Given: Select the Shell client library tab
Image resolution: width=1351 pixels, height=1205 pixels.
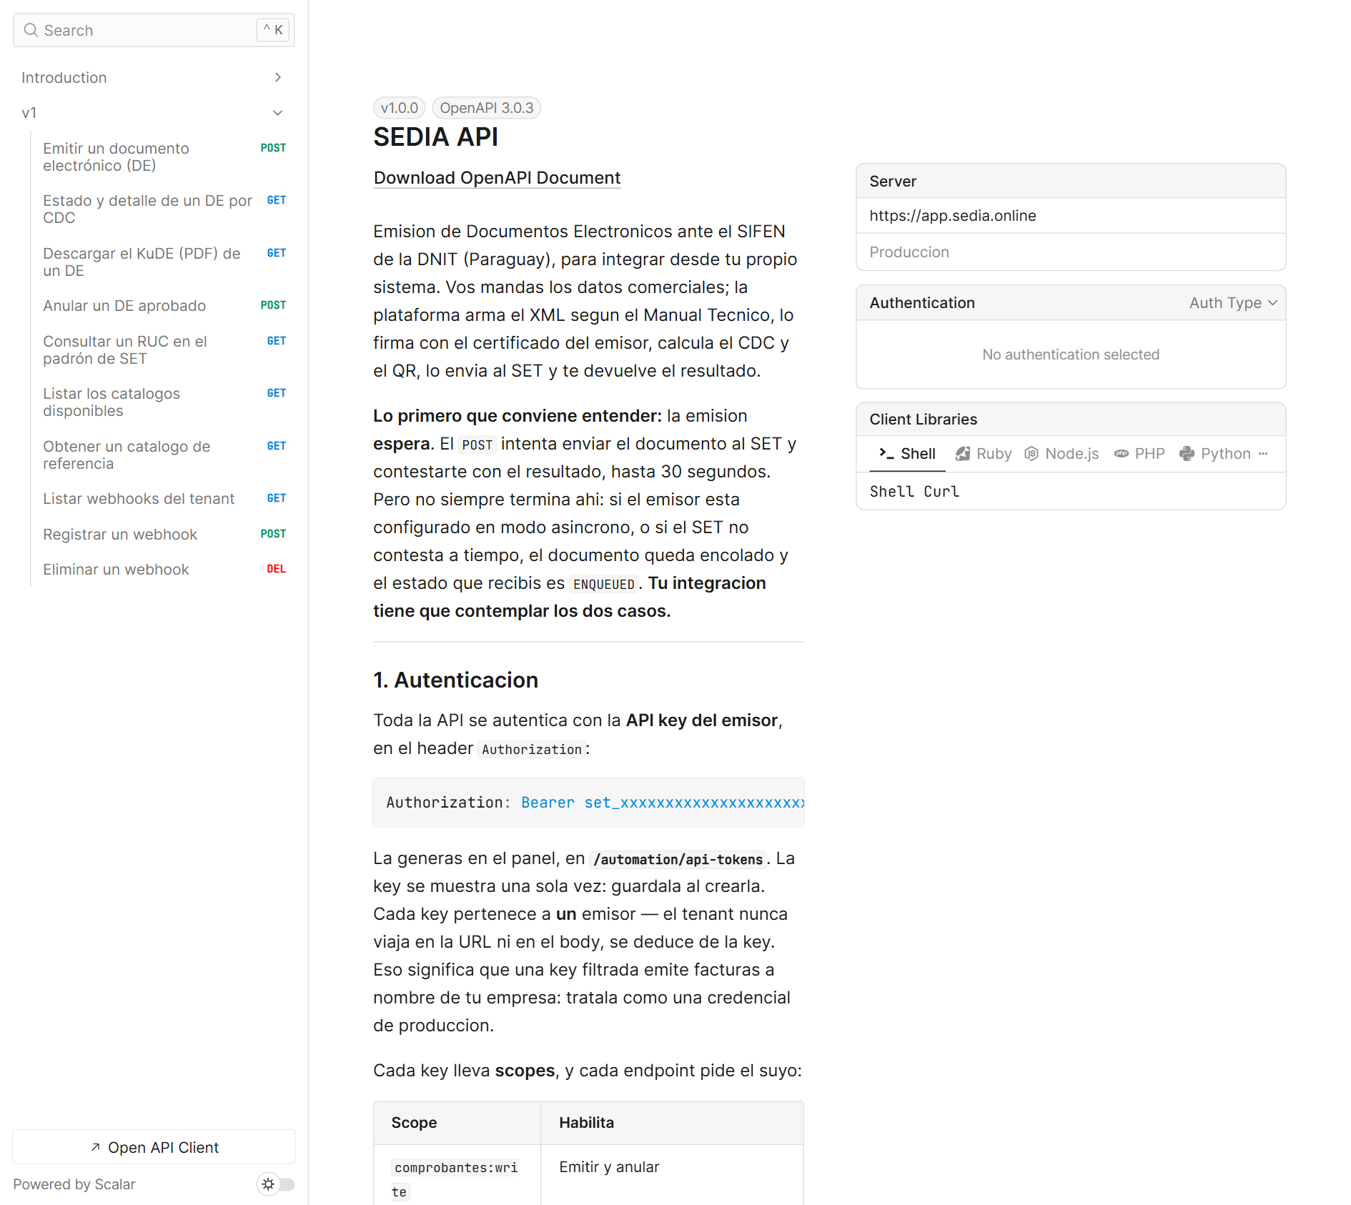Looking at the screenshot, I should [907, 454].
